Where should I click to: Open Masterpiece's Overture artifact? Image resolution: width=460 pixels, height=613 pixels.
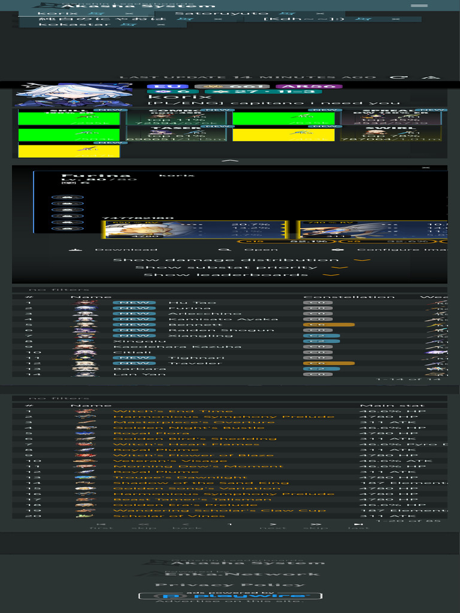click(194, 422)
